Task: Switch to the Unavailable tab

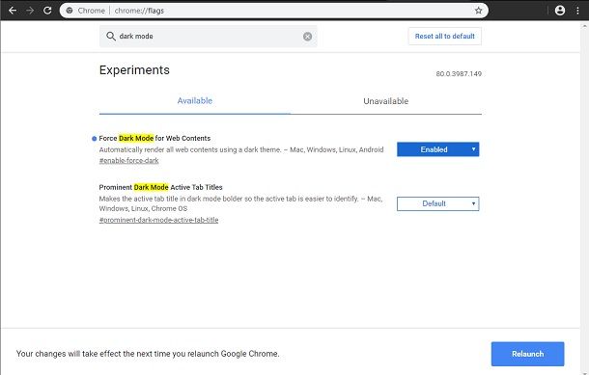Action: pos(386,101)
